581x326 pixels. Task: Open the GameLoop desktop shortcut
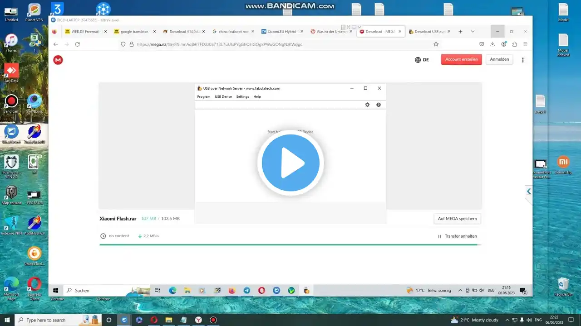[34, 104]
